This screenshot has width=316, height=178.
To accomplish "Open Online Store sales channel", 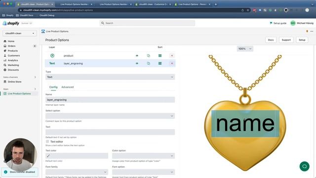I will pyautogui.click(x=14, y=82).
